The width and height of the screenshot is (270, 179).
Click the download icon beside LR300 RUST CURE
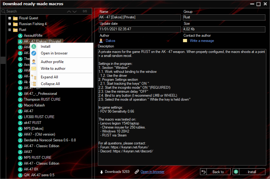[x=20, y=117]
